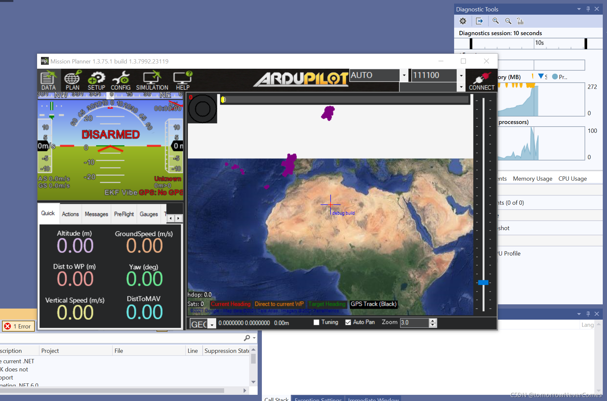607x401 pixels.
Task: Switch to the Messages tab
Action: click(x=96, y=214)
